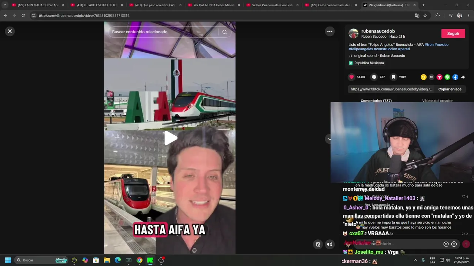Open original sound - Ruben Saucedo

click(x=379, y=56)
